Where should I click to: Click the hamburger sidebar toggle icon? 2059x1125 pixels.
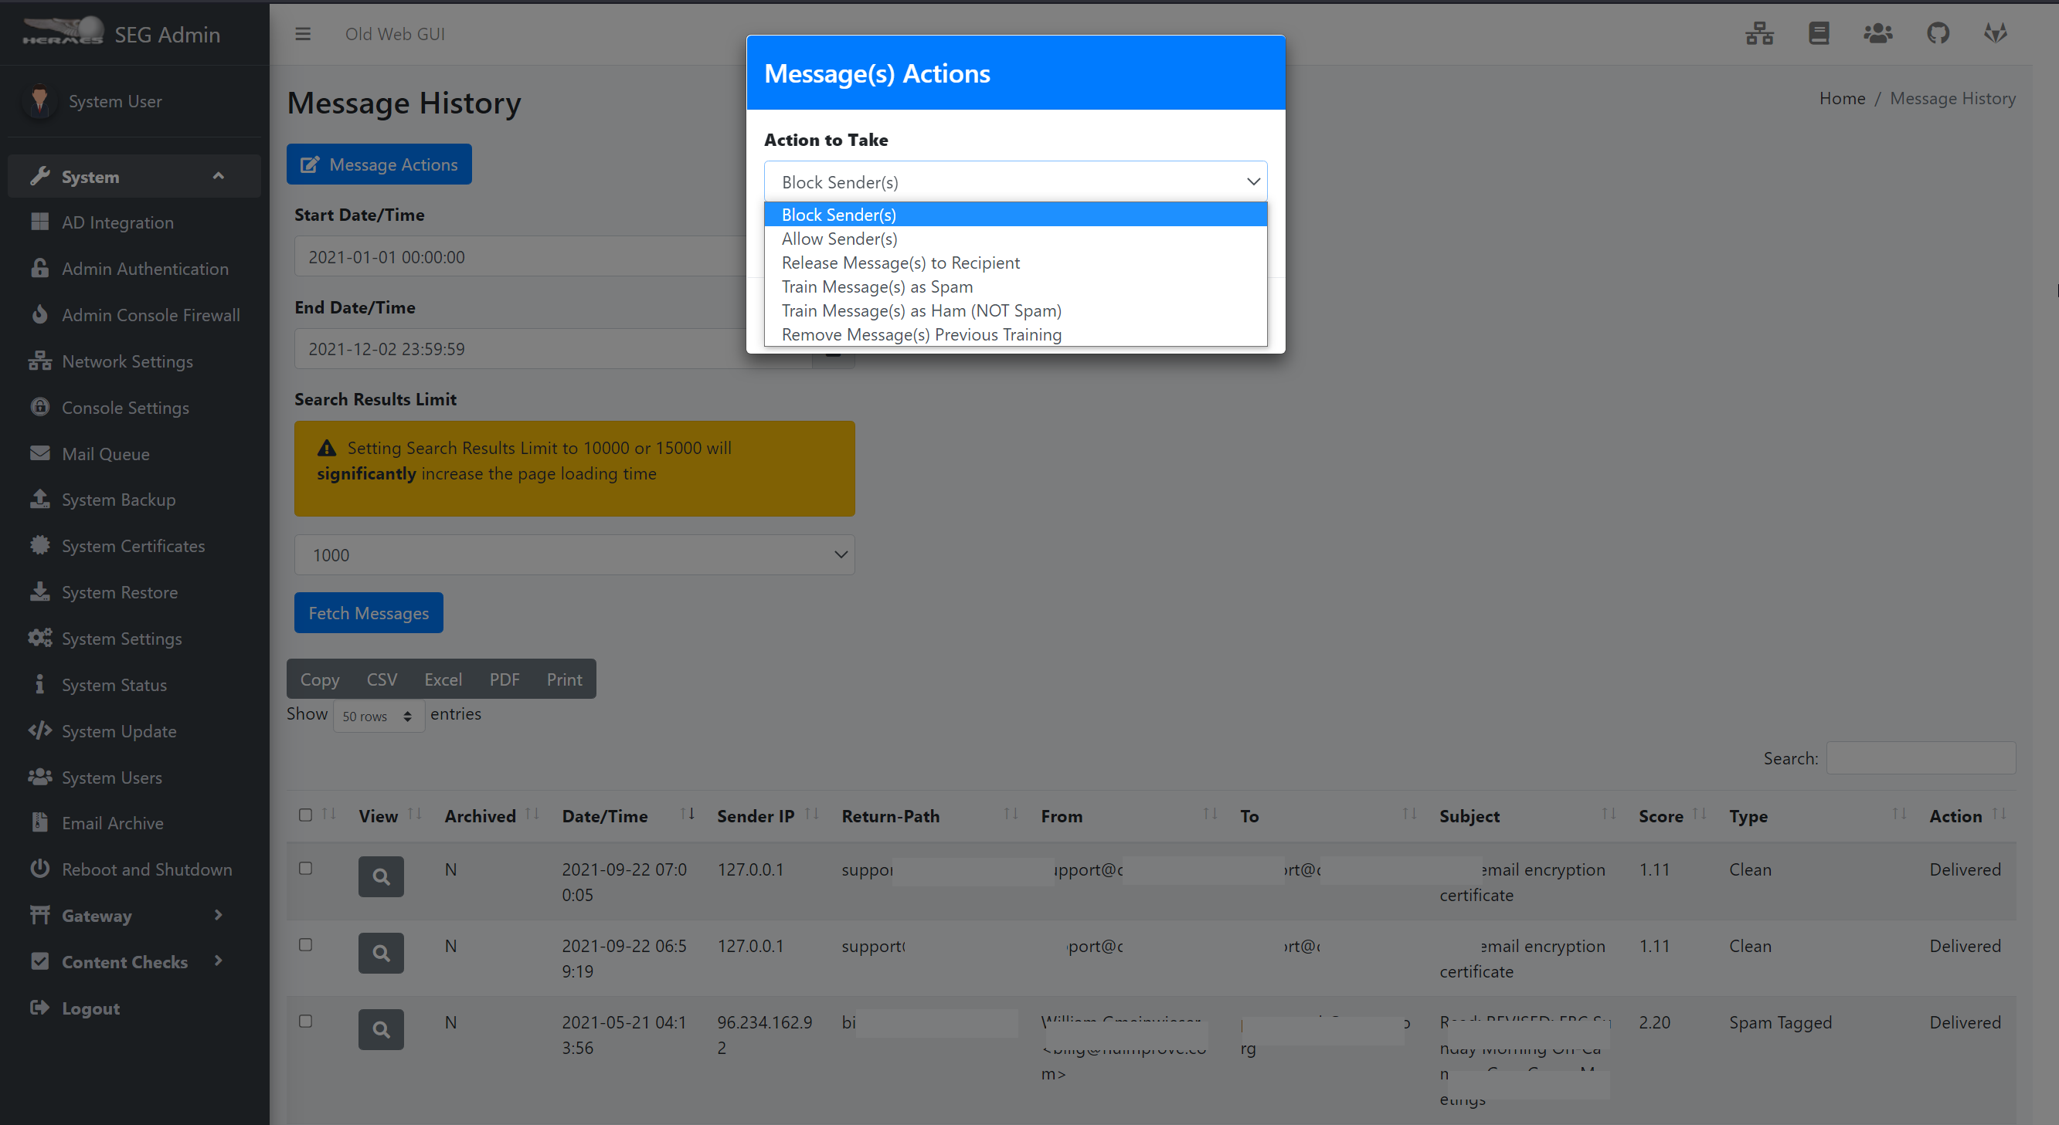tap(302, 33)
